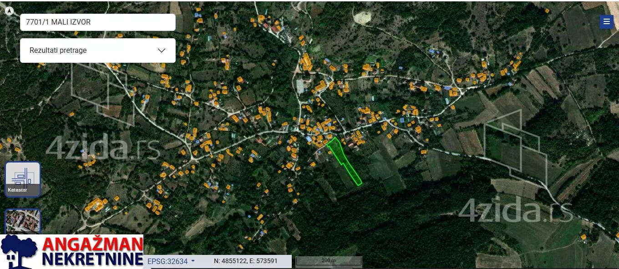Click the 200 m scale bar
This screenshot has height=269, width=619.
coord(329,261)
